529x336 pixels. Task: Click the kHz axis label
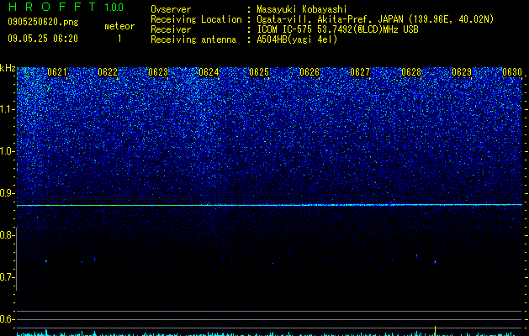coord(8,68)
